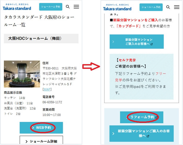
Task: Open hamburger menu in left screen header
Action: 76,7
